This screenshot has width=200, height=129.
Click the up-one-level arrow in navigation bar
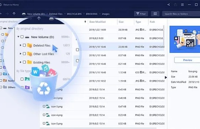tap(14, 14)
